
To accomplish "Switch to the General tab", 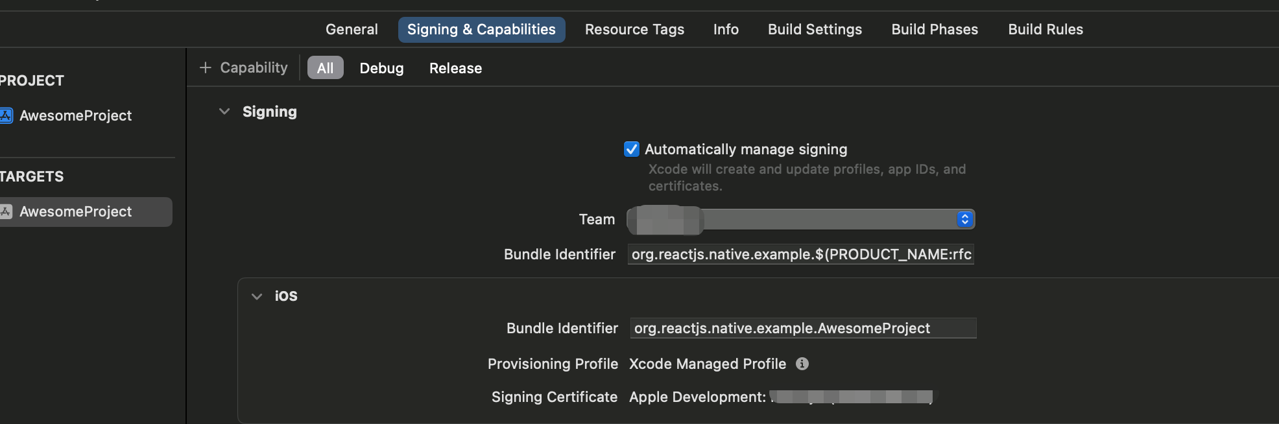I will pos(352,29).
